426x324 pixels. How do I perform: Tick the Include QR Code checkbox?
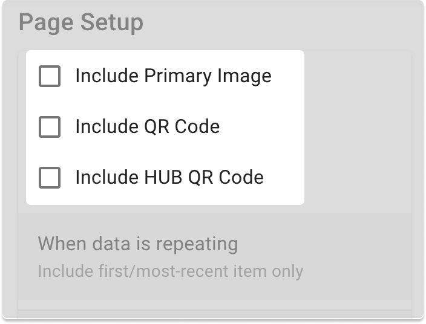coord(50,128)
